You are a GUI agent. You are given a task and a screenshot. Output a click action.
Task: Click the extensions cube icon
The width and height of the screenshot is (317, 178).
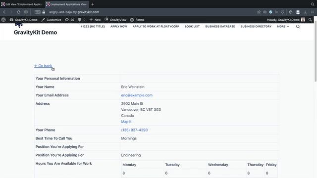point(291,12)
